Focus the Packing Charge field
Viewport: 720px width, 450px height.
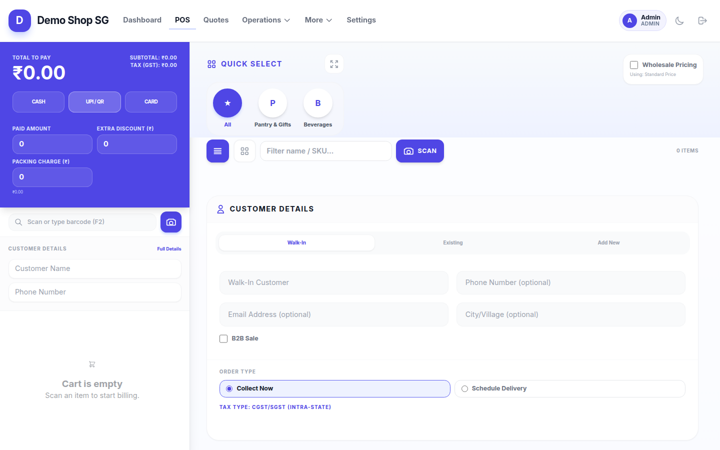click(52, 177)
